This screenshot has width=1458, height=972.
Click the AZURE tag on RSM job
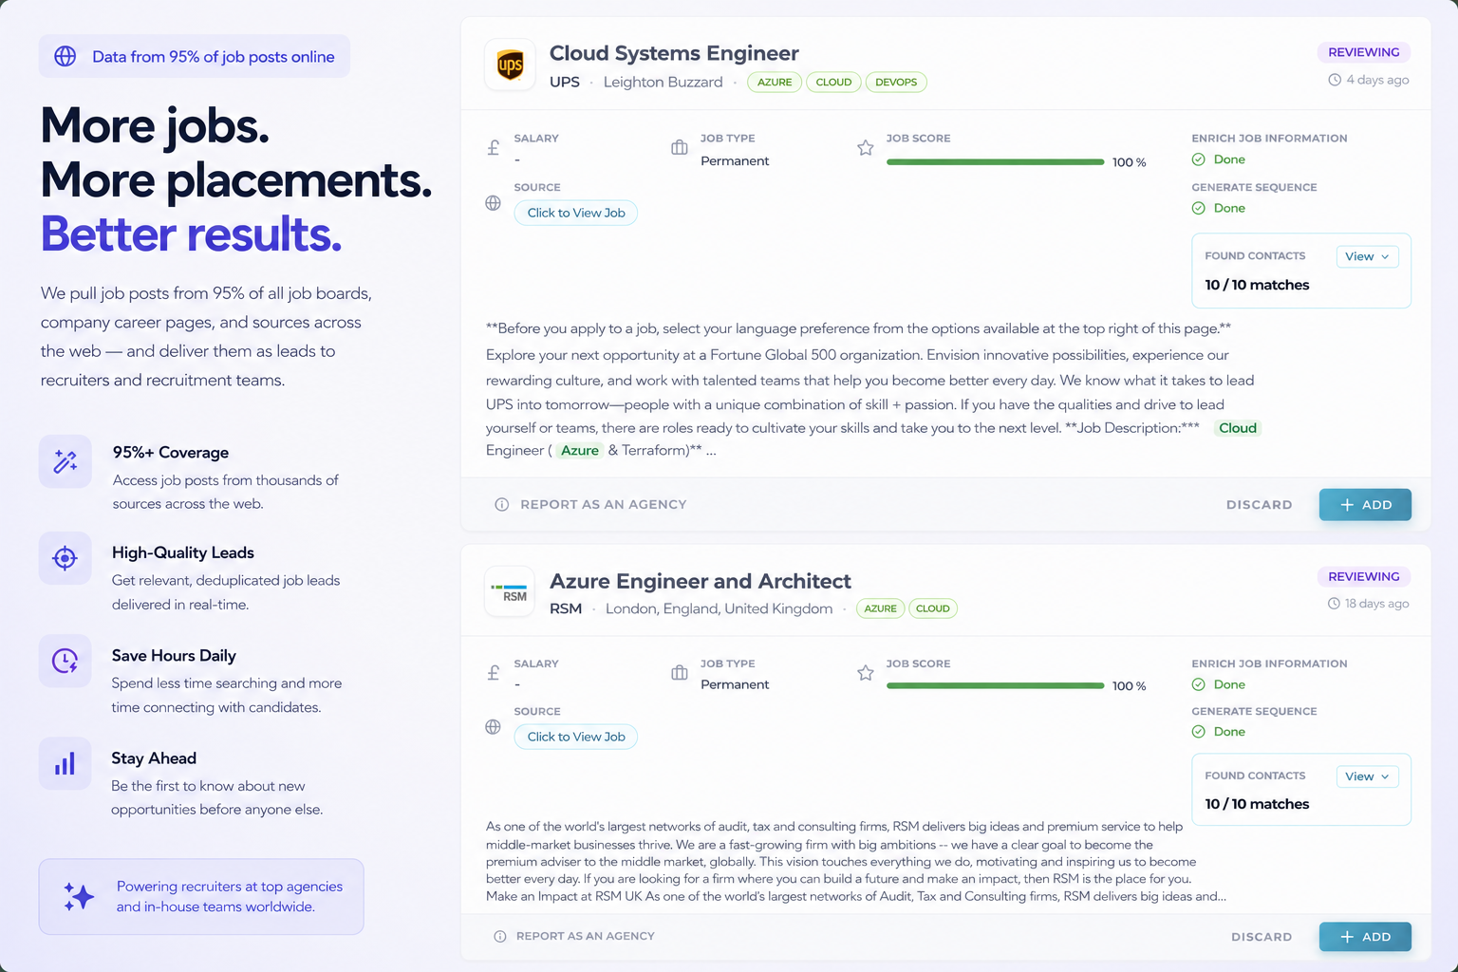[x=881, y=608]
